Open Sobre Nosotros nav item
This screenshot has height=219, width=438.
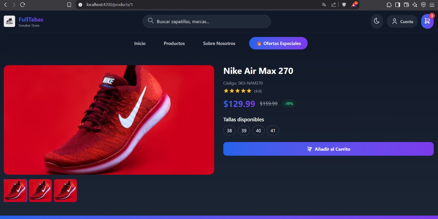click(x=219, y=43)
